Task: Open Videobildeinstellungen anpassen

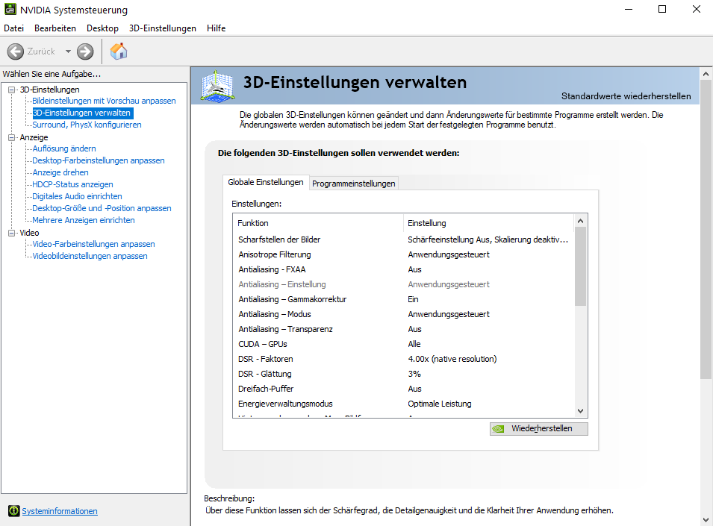Action: coord(90,256)
